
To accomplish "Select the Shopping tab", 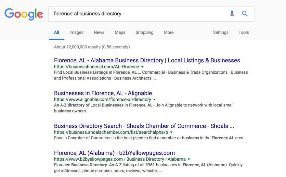I will [144, 32].
